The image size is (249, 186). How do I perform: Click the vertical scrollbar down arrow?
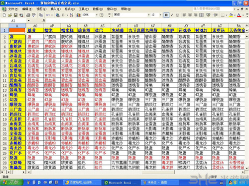(247, 168)
